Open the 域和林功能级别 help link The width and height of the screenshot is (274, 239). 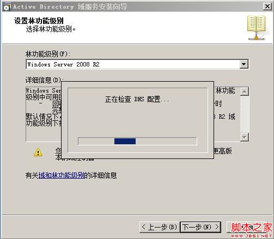coord(62,175)
